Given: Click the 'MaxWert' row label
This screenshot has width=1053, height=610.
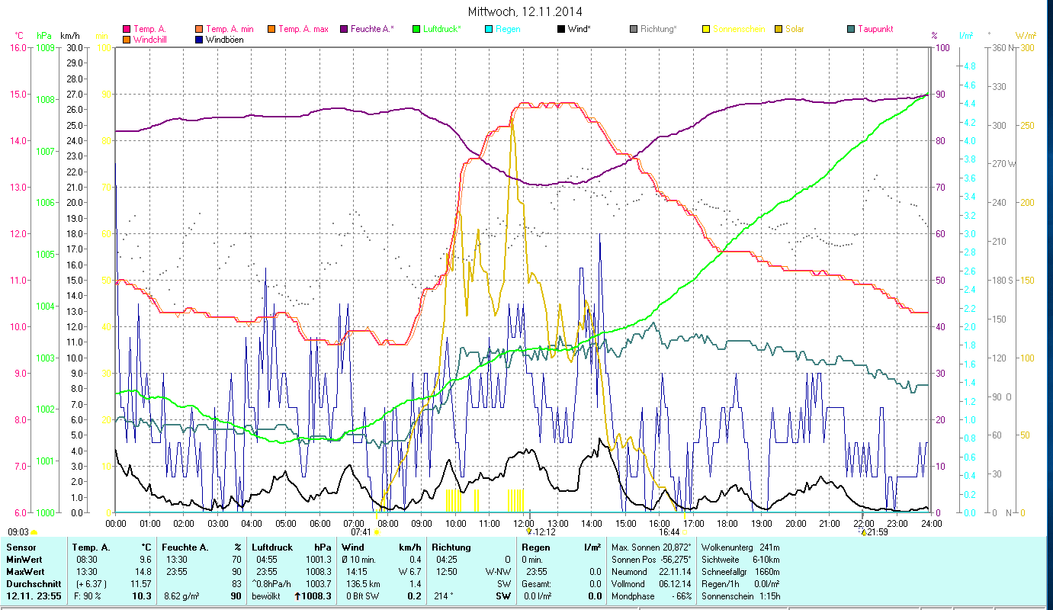Looking at the screenshot, I should [x=25, y=572].
